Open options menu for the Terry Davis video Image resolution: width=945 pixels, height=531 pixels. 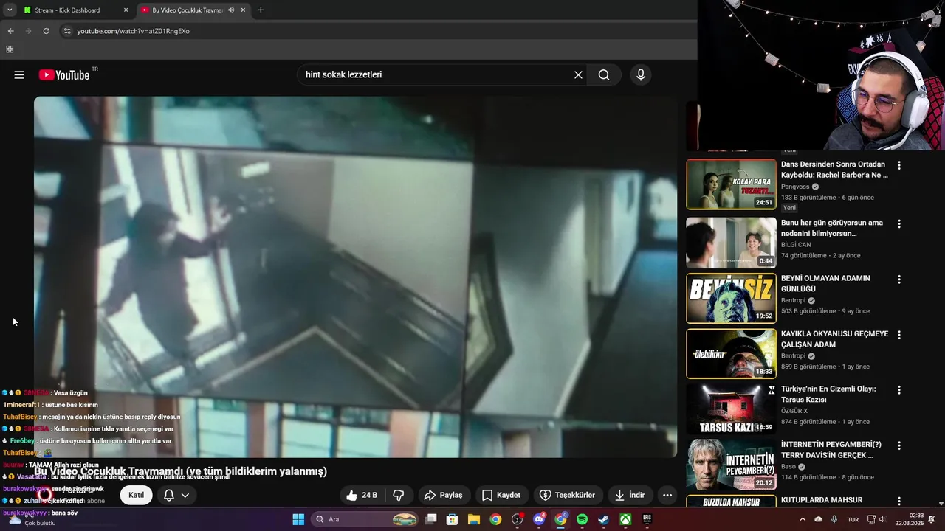click(x=898, y=445)
